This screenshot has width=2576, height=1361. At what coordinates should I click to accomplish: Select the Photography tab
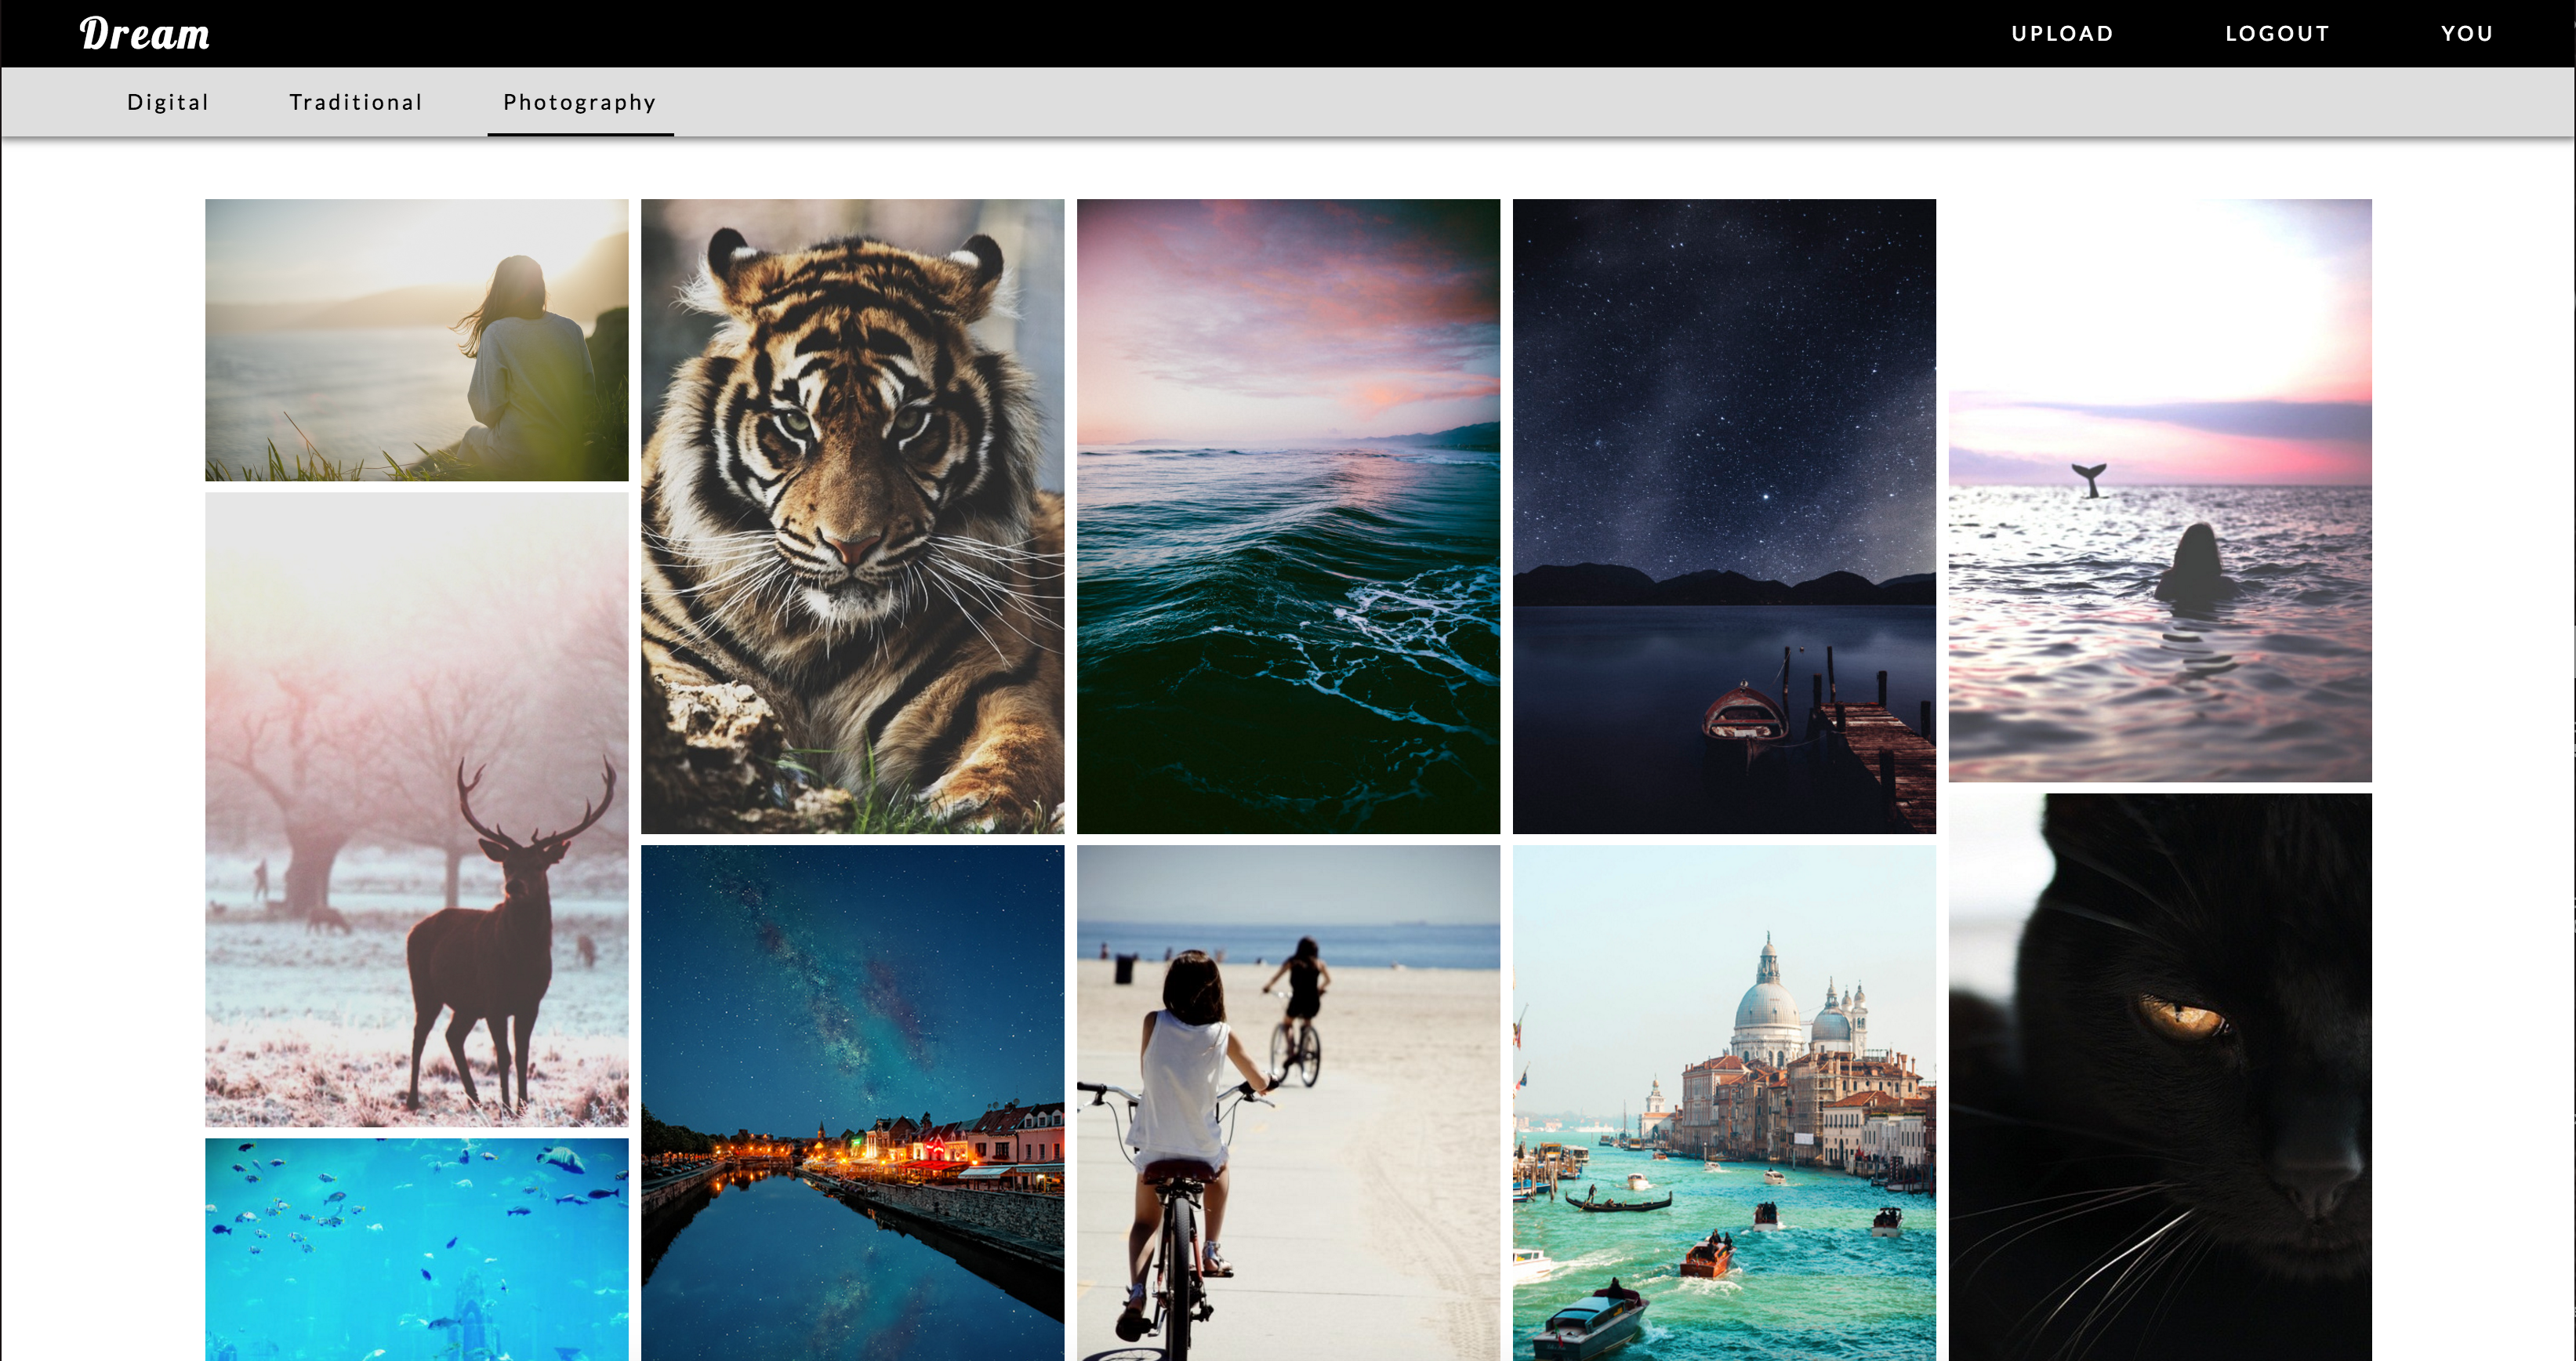[579, 102]
